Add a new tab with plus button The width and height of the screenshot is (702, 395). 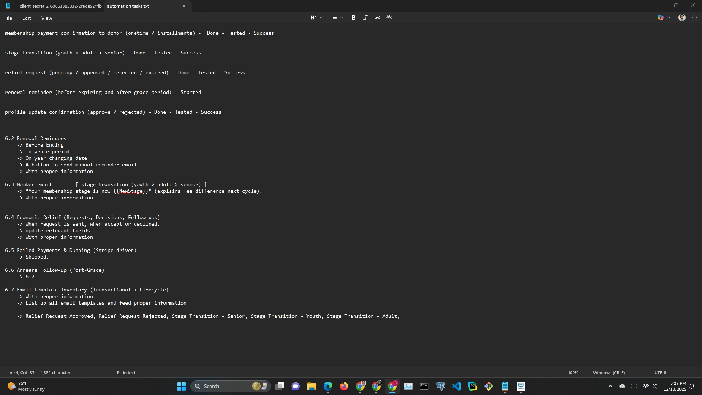200,6
